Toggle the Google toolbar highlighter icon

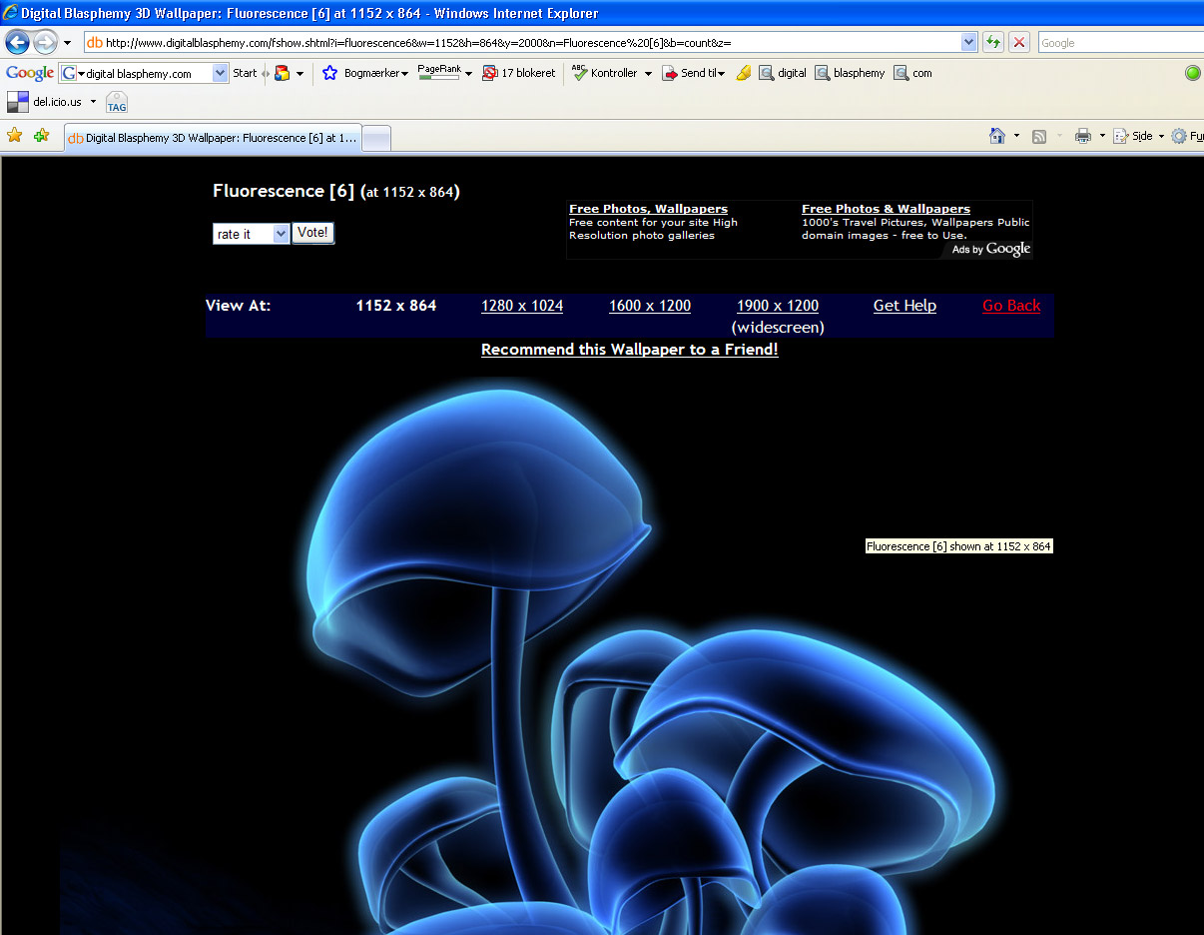pos(743,73)
